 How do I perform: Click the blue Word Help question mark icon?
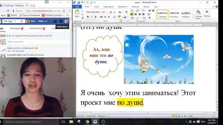[x=217, y=7]
